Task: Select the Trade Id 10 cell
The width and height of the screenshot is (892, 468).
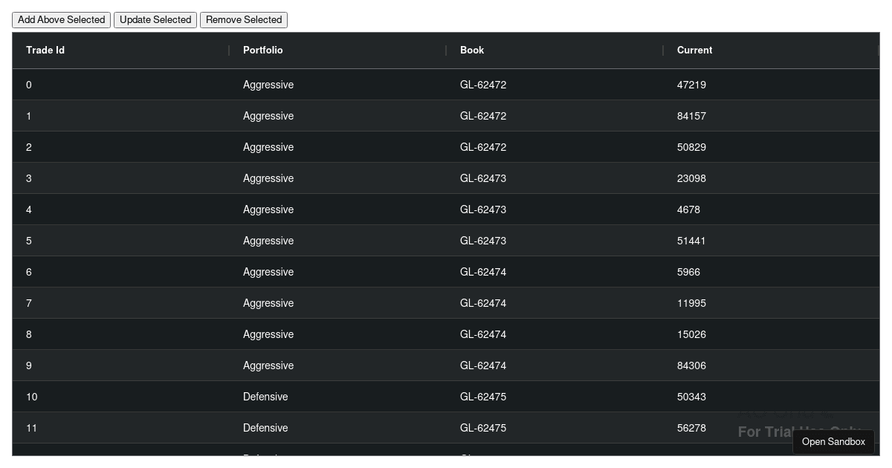Action: [121, 397]
